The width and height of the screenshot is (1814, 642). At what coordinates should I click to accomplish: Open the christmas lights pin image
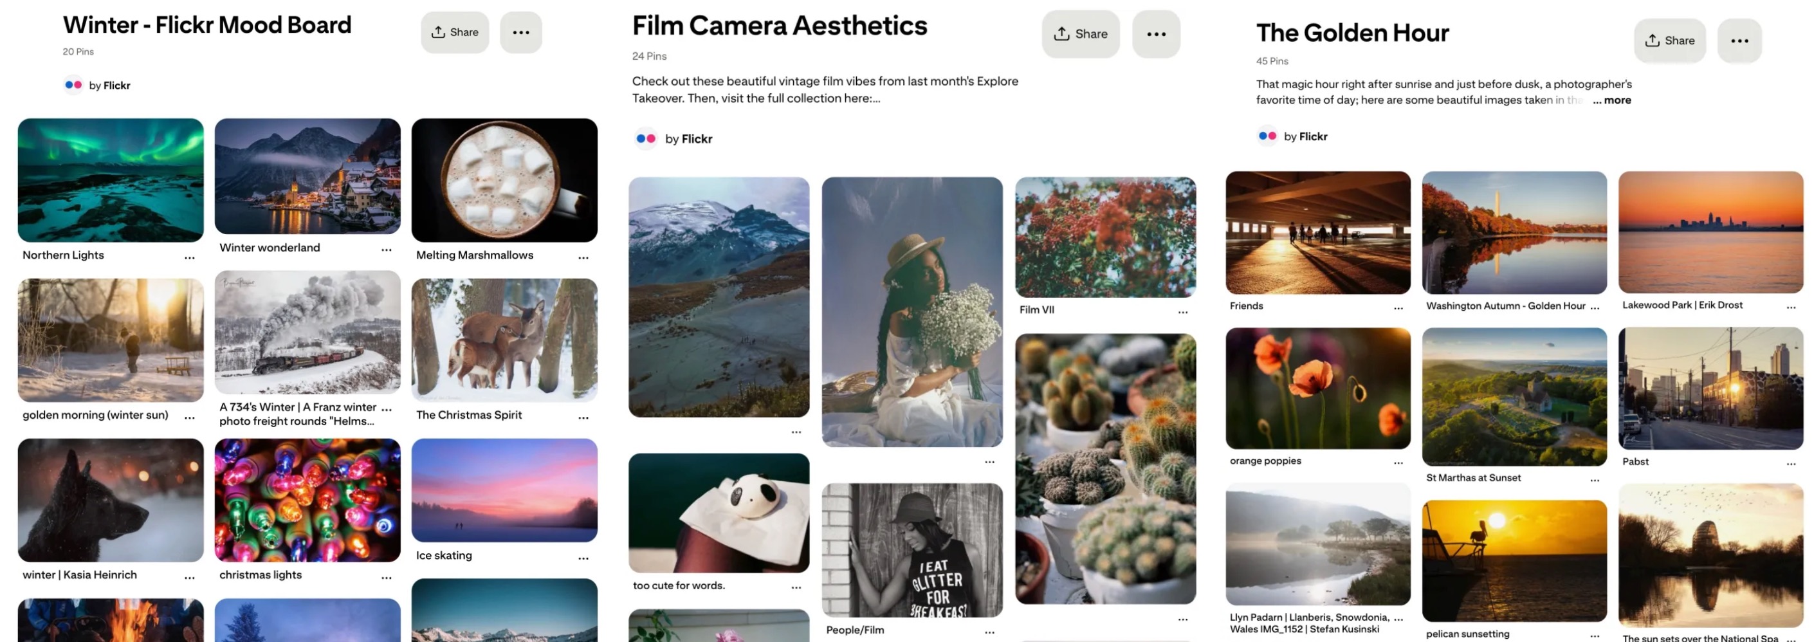pyautogui.click(x=307, y=500)
